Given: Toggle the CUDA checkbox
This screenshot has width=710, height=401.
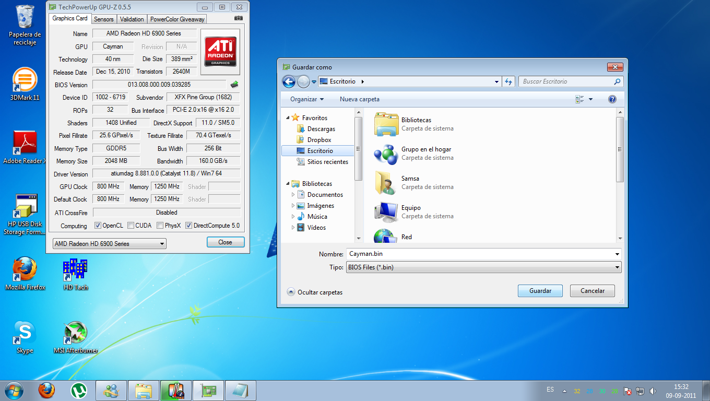Looking at the screenshot, I should [131, 226].
